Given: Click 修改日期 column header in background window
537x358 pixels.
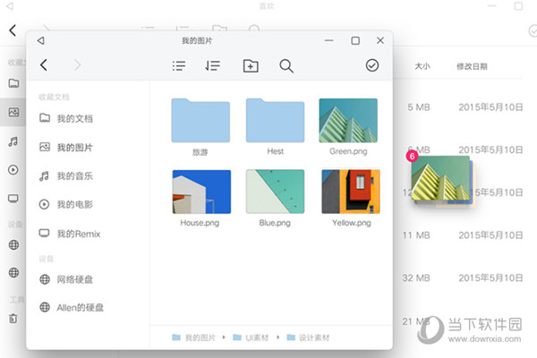Looking at the screenshot, I should click(x=472, y=66).
